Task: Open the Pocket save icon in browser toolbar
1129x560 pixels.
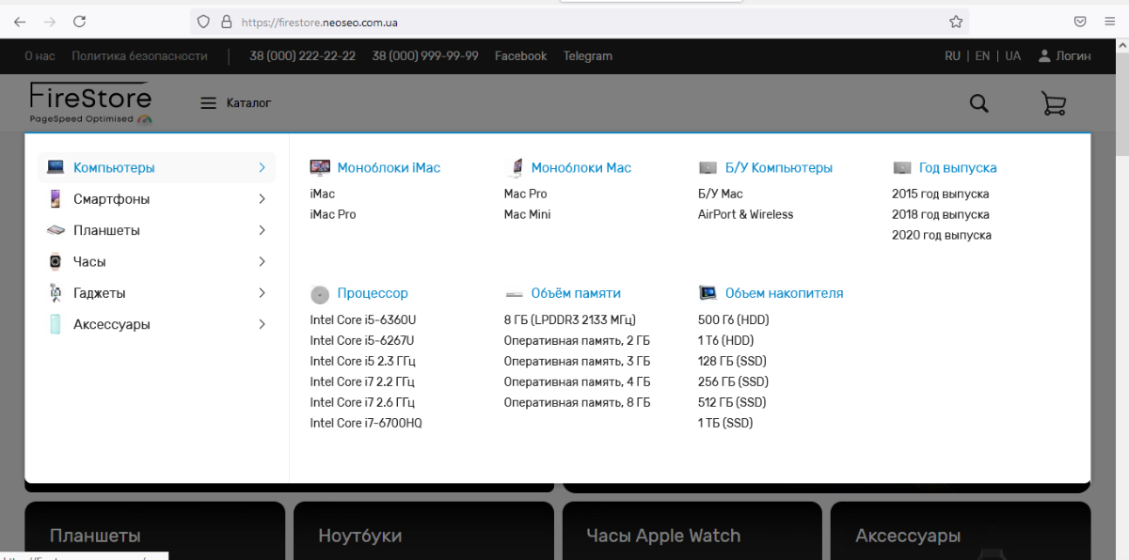Action: pos(1081,22)
